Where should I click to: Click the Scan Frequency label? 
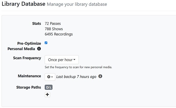(27, 58)
